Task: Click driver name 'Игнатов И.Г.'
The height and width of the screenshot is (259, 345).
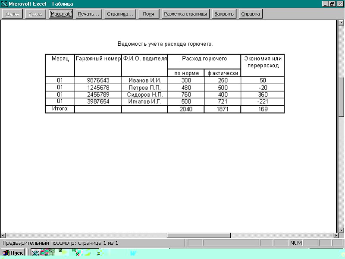Action: (x=145, y=101)
